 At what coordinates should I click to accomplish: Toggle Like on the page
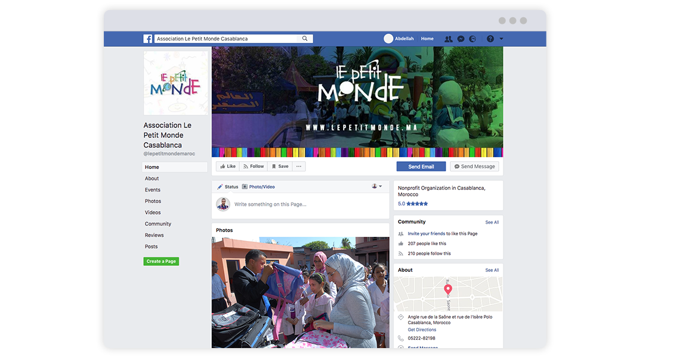click(227, 167)
